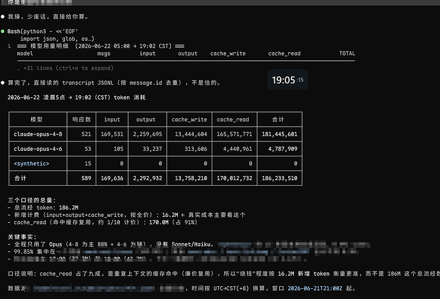
Task: Click the '2026-06-22 凌晨5点 → 19:02 (CST) token 消耗' line
Action: (77, 97)
